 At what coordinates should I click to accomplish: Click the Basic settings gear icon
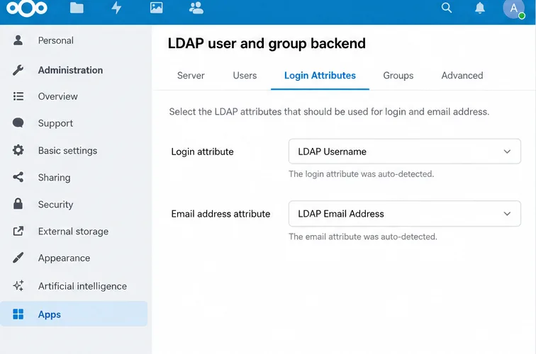coord(18,150)
